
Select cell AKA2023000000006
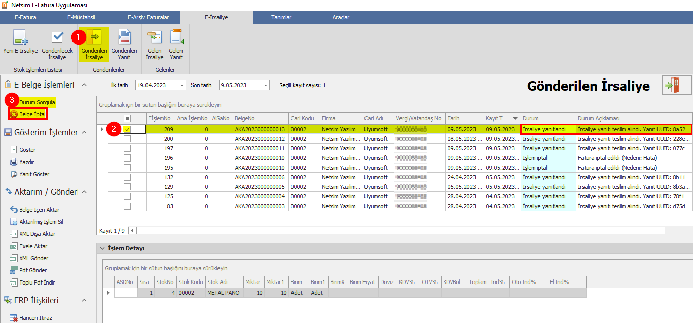(261, 177)
